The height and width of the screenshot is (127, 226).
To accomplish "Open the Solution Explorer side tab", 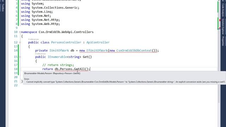I will pyautogui.click(x=223, y=26).
